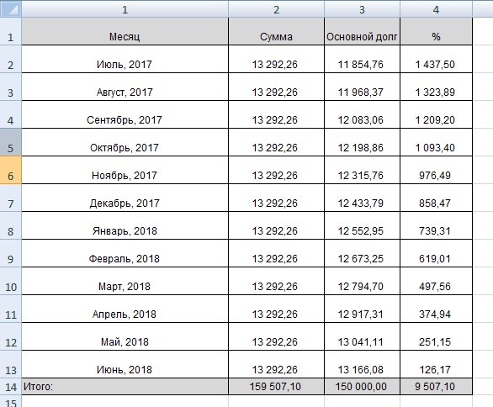
Task: Select the Ноябрь, 2017 cell
Action: click(x=125, y=170)
